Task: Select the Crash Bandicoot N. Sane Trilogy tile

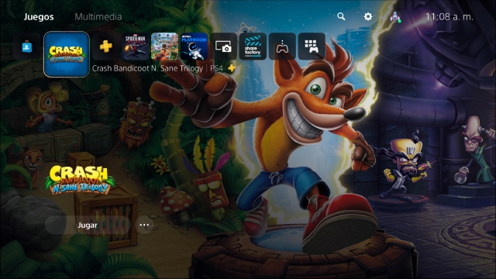Action: pyautogui.click(x=67, y=54)
